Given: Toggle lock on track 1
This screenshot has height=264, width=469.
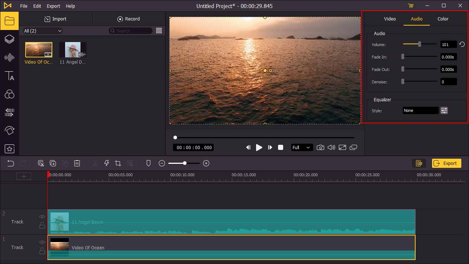Looking at the screenshot, I should (x=42, y=251).
